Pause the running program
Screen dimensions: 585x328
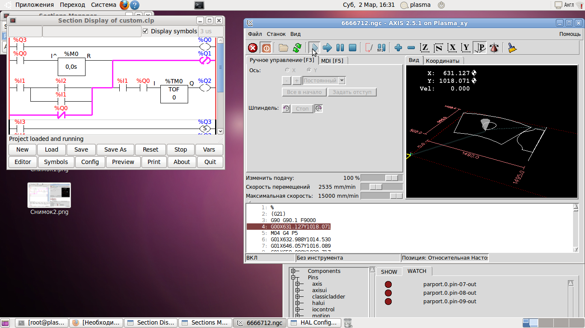tap(340, 48)
